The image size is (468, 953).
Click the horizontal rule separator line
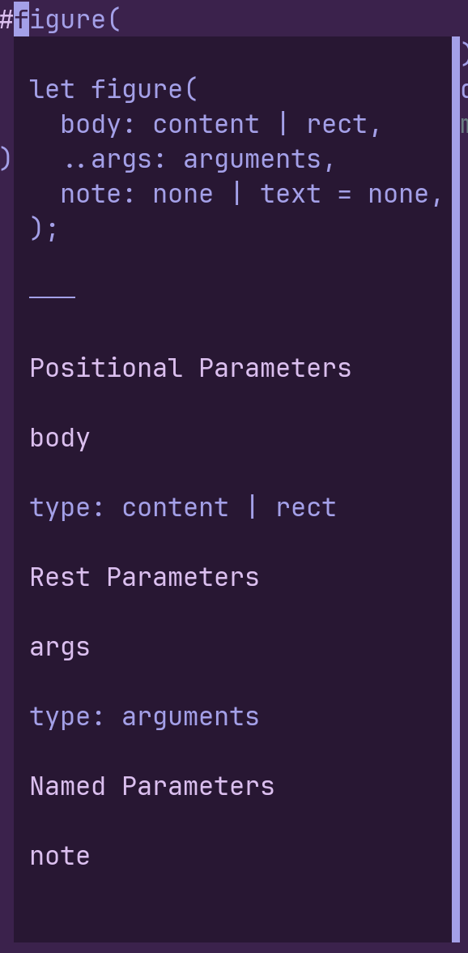(x=52, y=297)
